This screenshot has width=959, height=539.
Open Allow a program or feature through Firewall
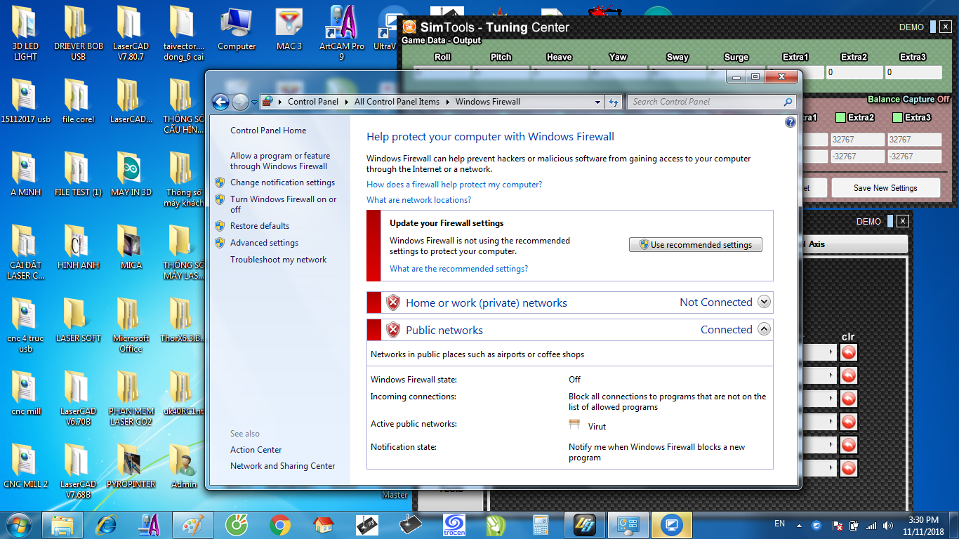coord(279,161)
